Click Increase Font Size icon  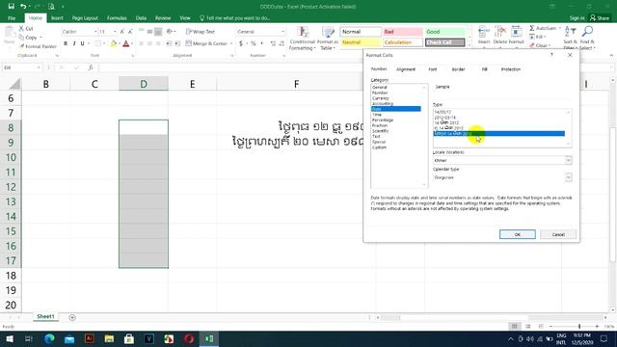click(x=122, y=32)
